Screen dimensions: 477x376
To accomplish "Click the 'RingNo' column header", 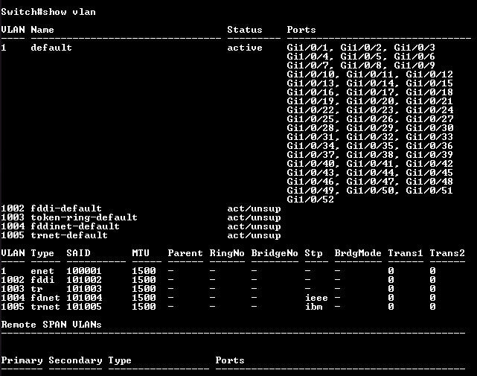I will (x=227, y=253).
